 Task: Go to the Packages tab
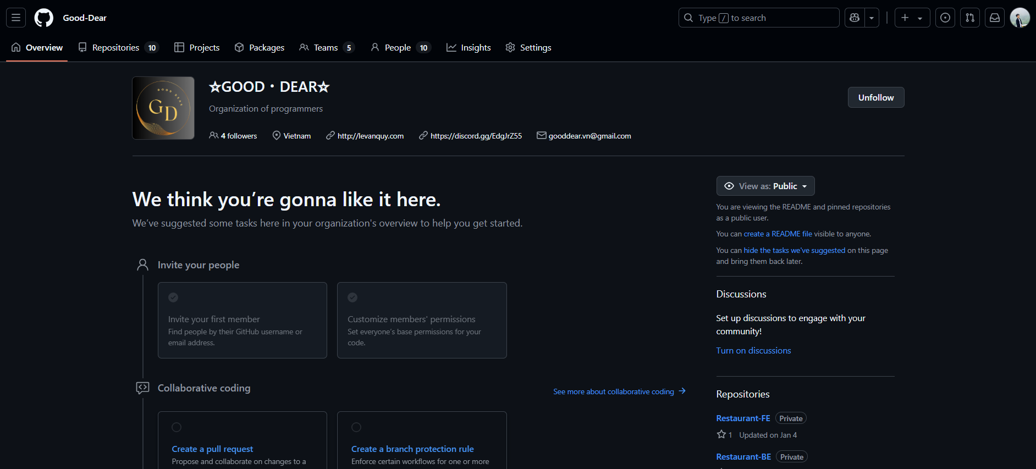tap(260, 47)
